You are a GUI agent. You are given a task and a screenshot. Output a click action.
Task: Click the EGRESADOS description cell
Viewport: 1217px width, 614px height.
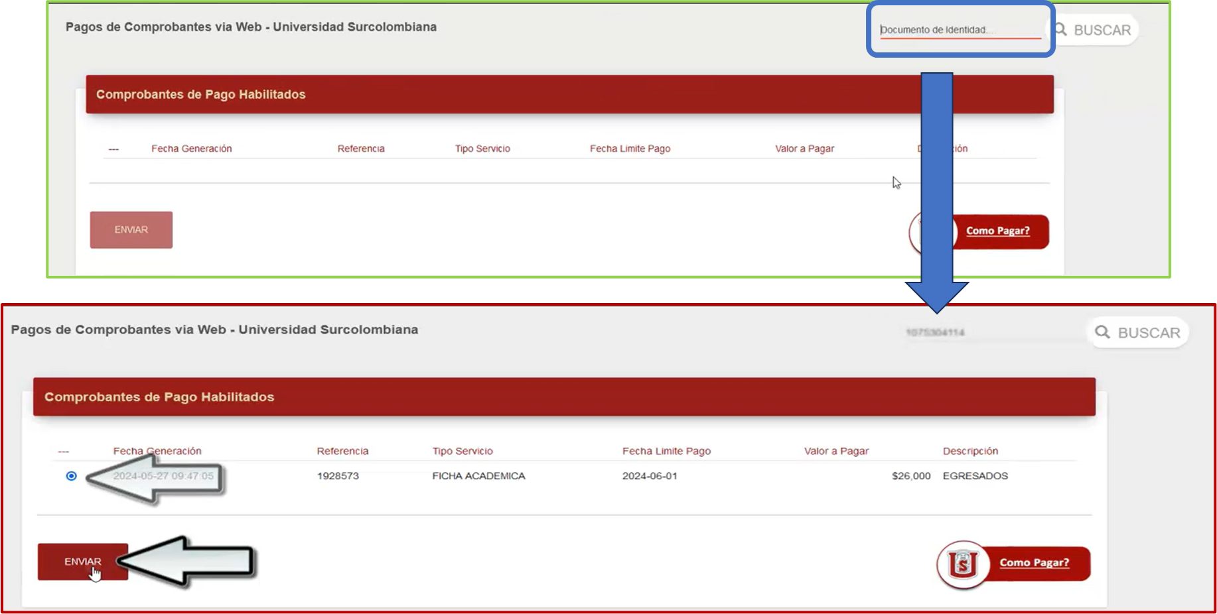coord(975,476)
